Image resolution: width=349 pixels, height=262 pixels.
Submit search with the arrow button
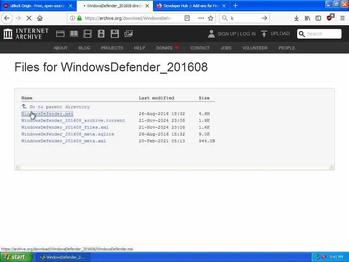[264, 18]
